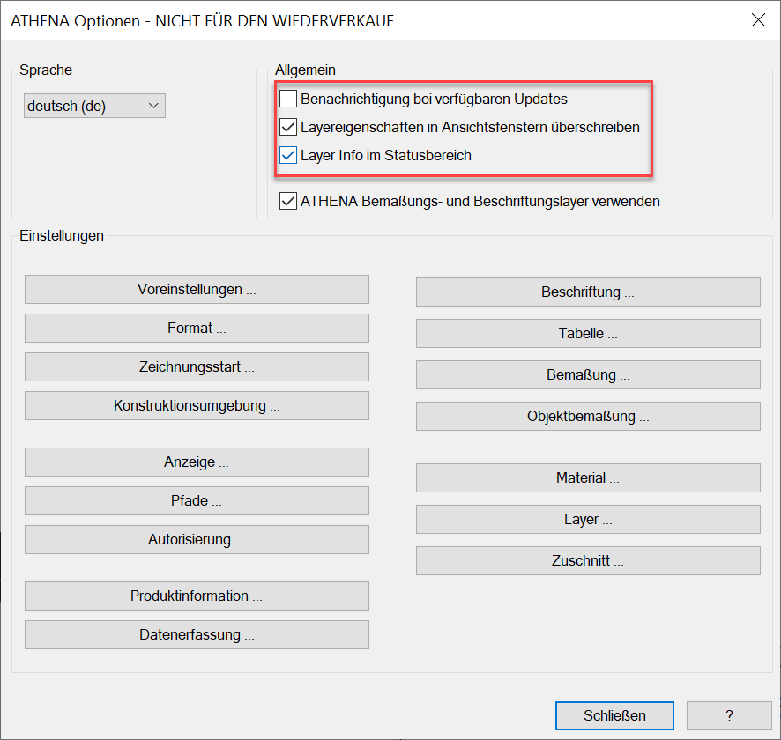
Task: Show Produktinformation
Action: click(197, 596)
